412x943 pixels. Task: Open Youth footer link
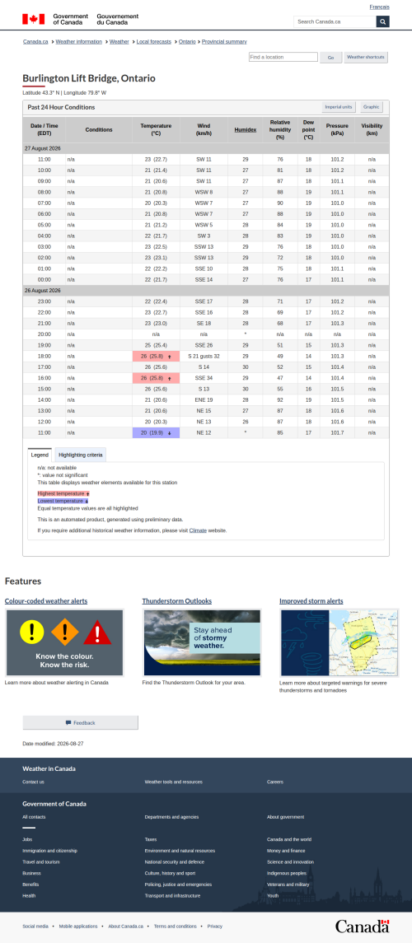273,895
